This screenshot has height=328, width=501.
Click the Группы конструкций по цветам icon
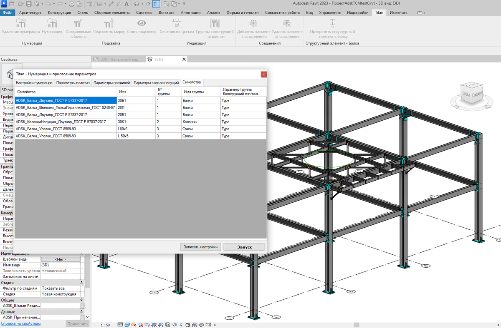tap(215, 23)
